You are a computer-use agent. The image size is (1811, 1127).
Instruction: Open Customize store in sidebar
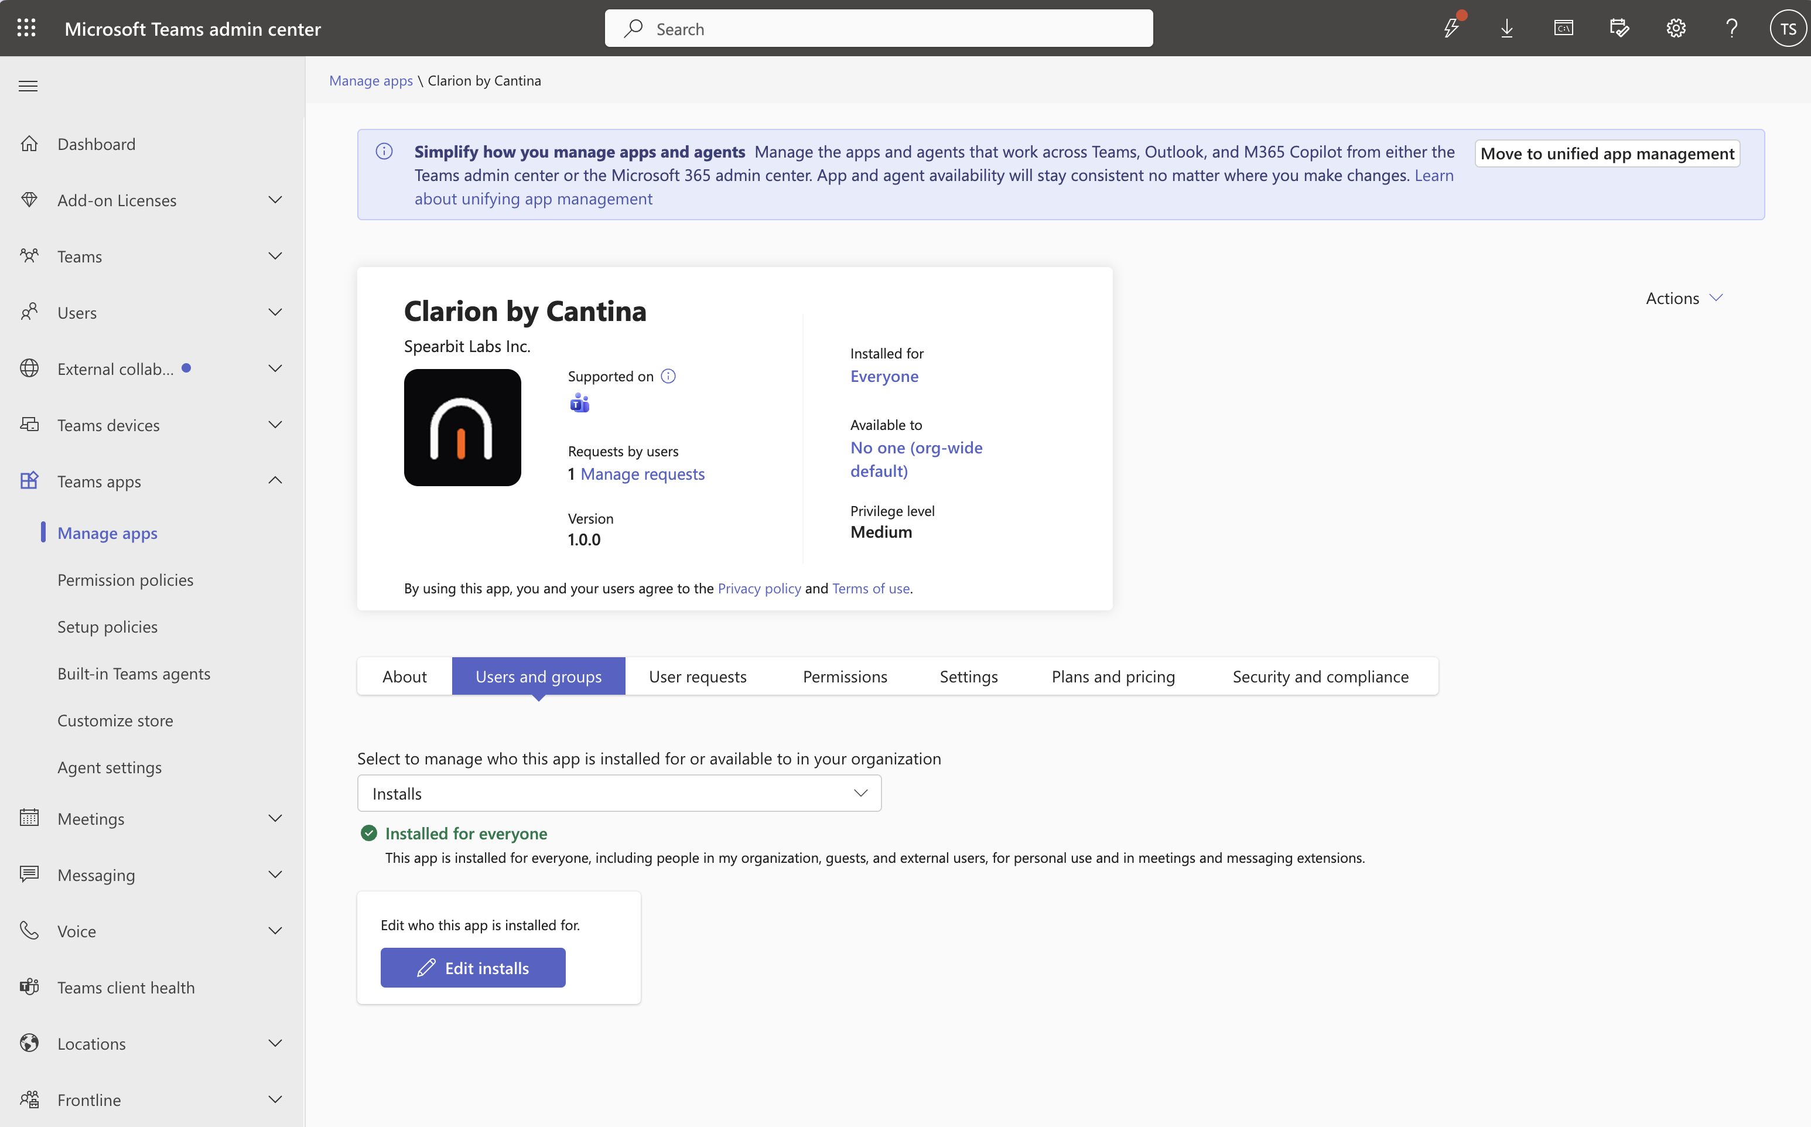tap(115, 720)
